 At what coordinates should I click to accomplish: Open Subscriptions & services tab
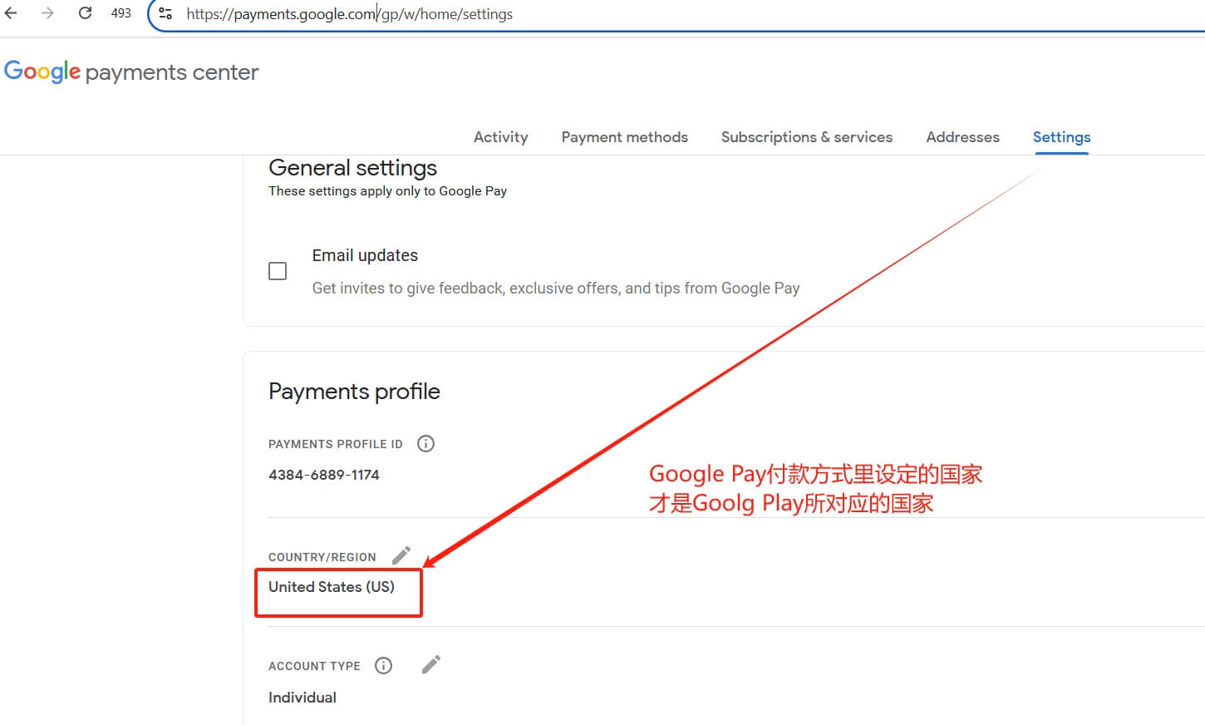tap(806, 137)
